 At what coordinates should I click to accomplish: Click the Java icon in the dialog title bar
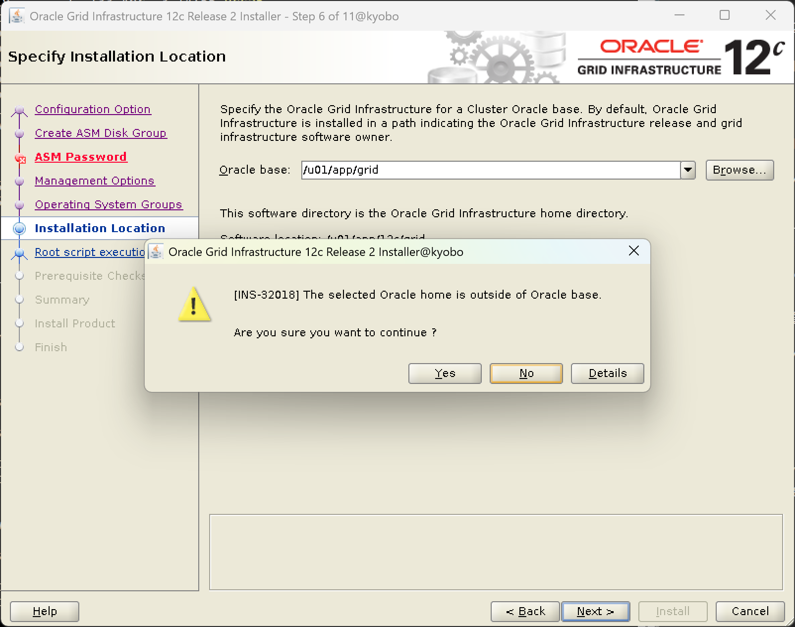click(156, 251)
